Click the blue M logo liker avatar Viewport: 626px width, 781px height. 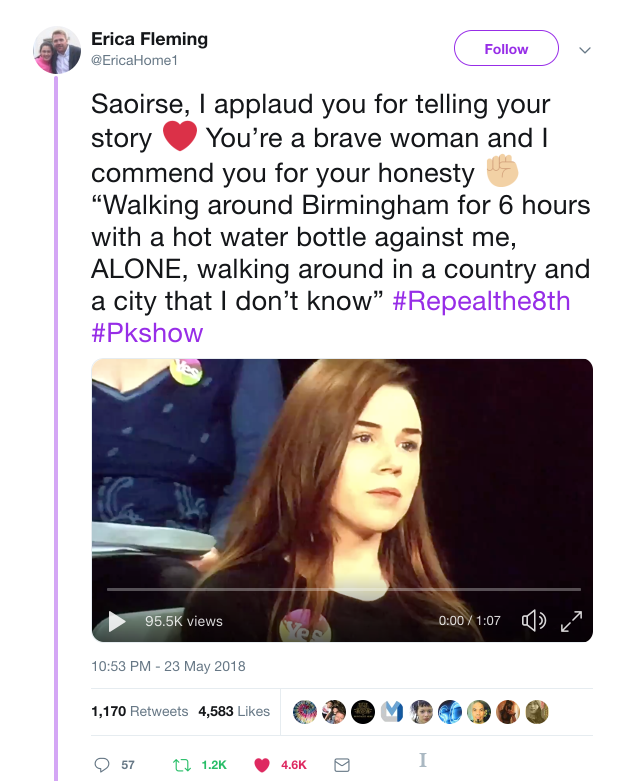392,711
